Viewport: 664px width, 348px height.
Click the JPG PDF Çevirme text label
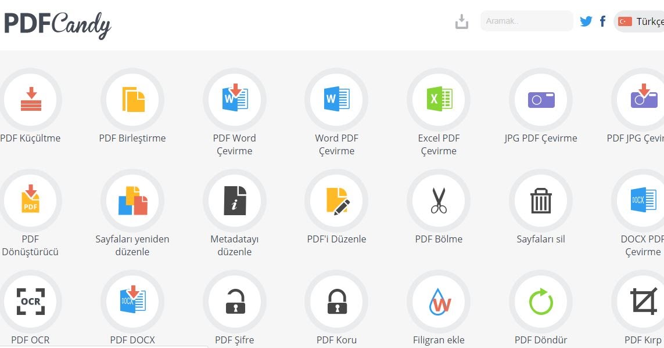click(x=541, y=138)
